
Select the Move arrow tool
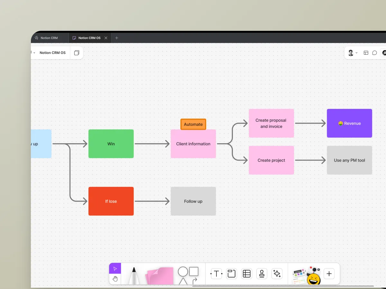point(115,268)
